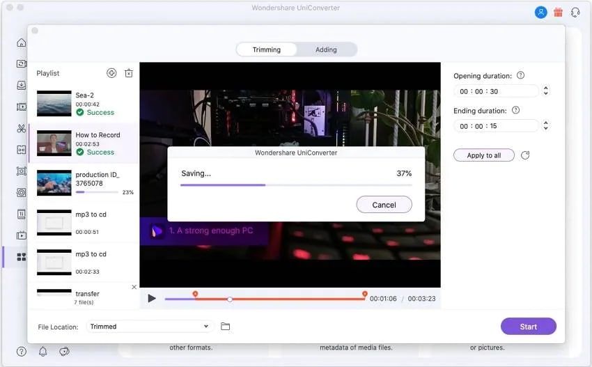The width and height of the screenshot is (592, 367).
Task: Click the Opening duration time field
Action: point(496,91)
